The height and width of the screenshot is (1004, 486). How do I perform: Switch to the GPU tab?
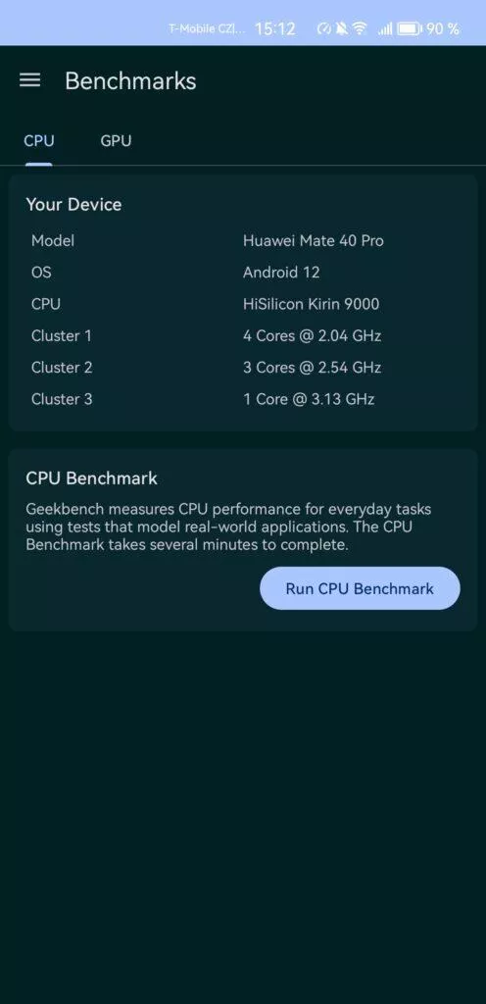point(116,141)
